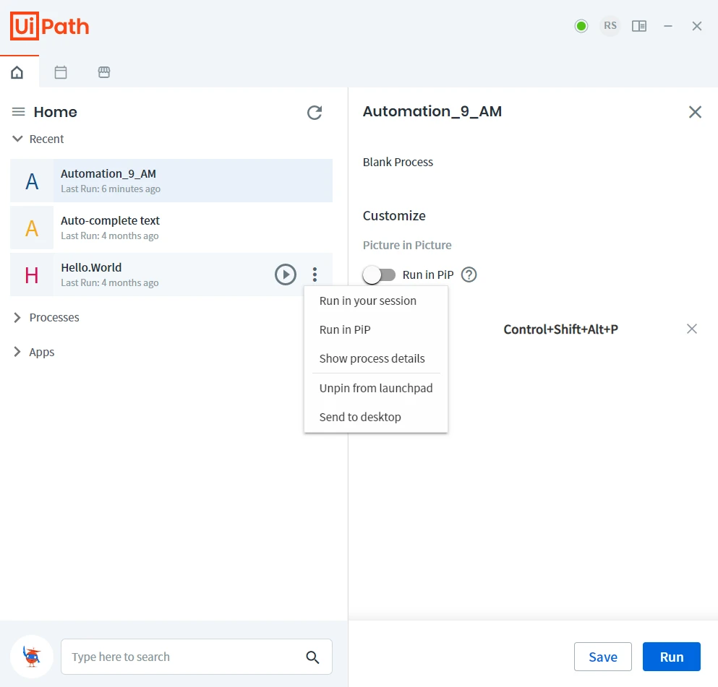Choose Show process details
The image size is (718, 687).
click(x=376, y=358)
